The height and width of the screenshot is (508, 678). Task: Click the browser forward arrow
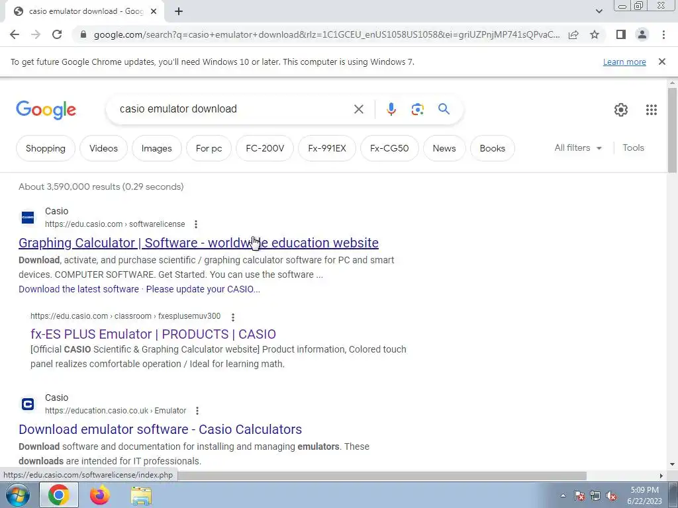[36, 34]
